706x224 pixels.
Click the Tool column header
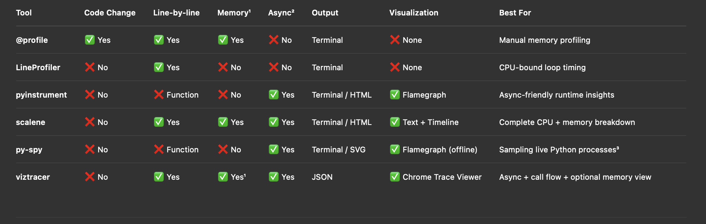(x=24, y=13)
